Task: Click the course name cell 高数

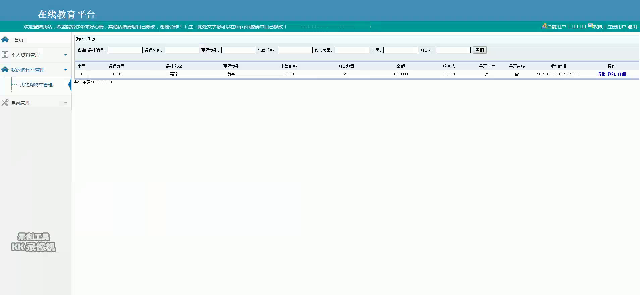Action: click(x=174, y=74)
